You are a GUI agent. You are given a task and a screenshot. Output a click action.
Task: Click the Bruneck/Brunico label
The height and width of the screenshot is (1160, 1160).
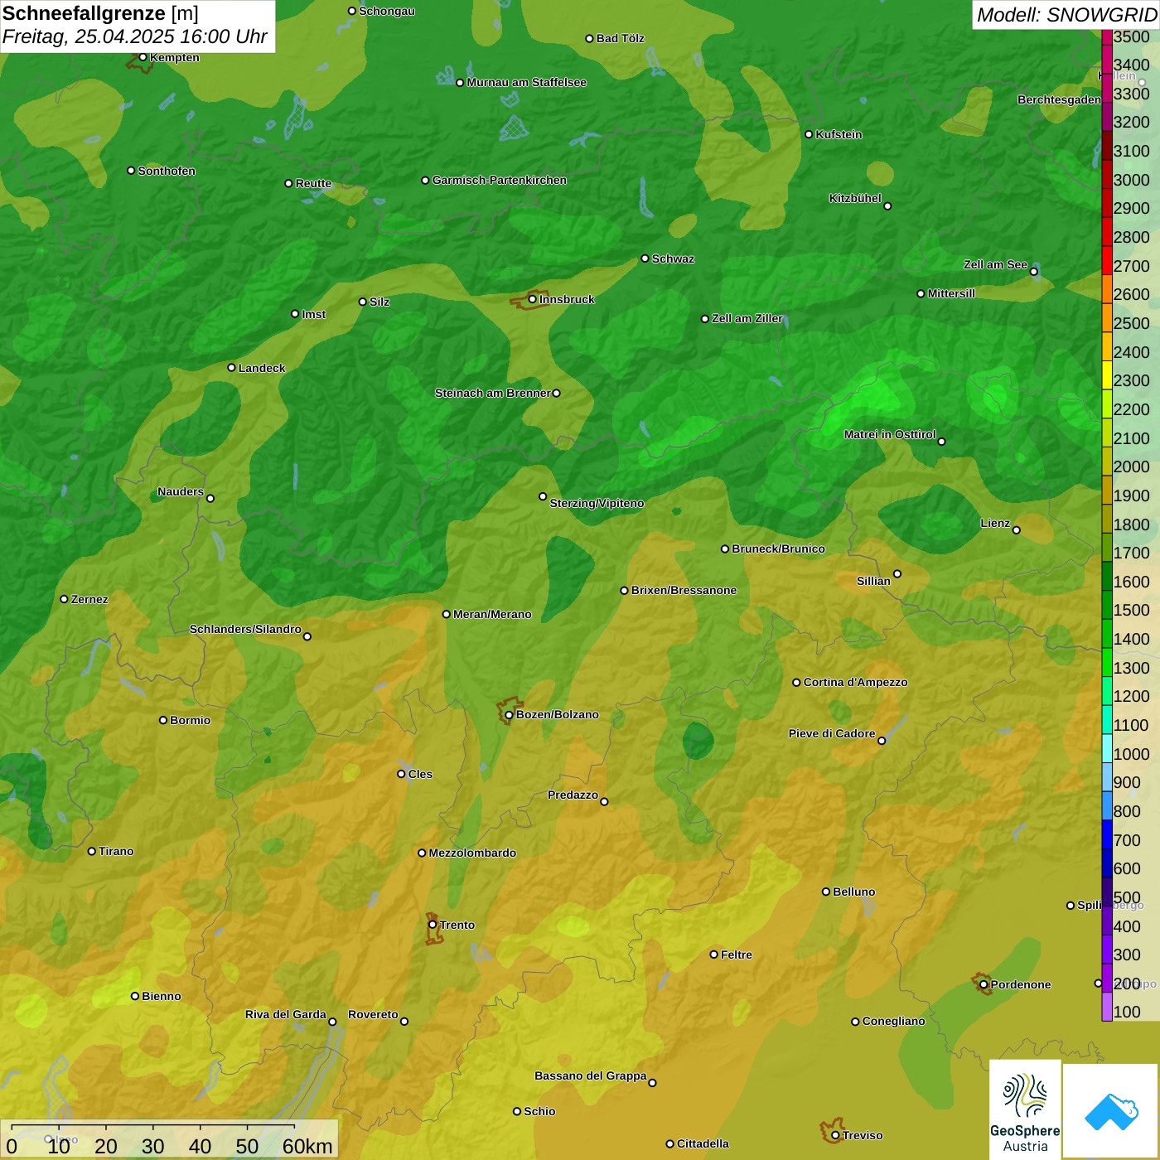(779, 549)
